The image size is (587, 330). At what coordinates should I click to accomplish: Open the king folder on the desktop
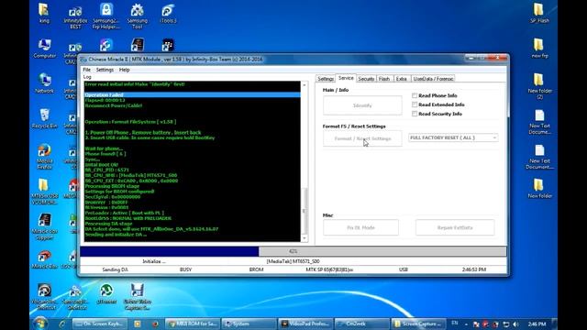click(44, 14)
